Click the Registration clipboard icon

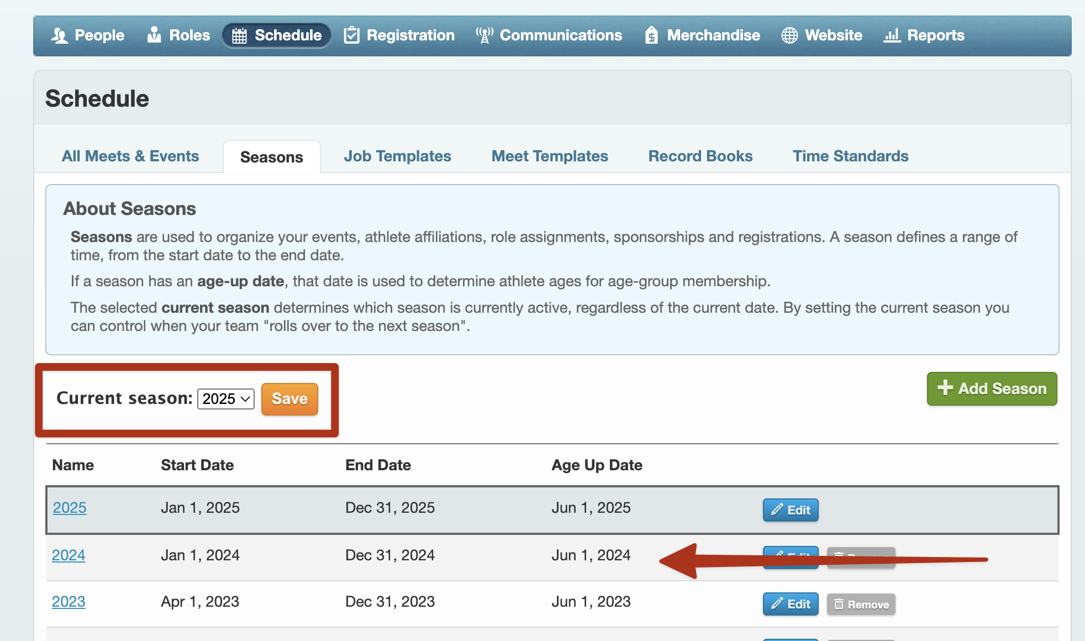click(351, 35)
